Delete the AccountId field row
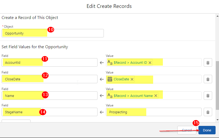219x138 pixels. pyautogui.click(x=208, y=63)
